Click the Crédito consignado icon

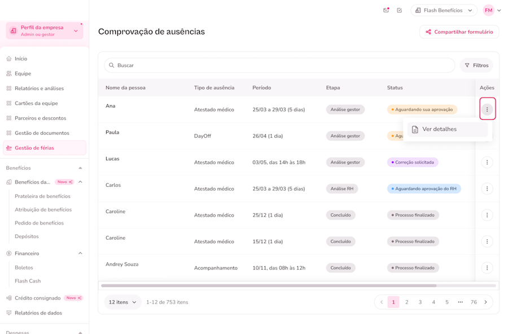8,298
